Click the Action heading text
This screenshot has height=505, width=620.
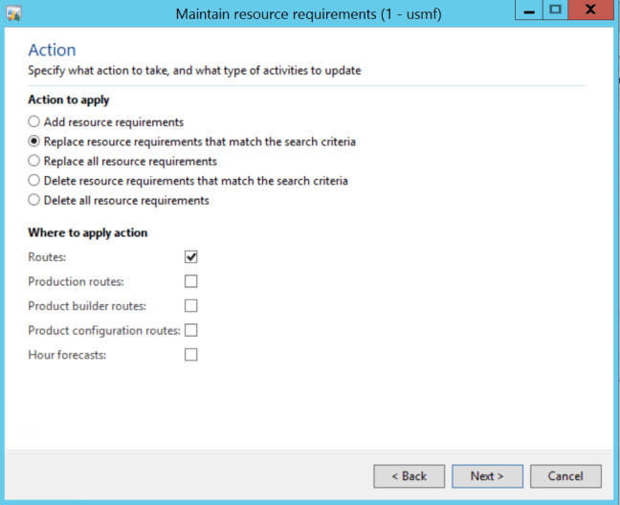[52, 50]
